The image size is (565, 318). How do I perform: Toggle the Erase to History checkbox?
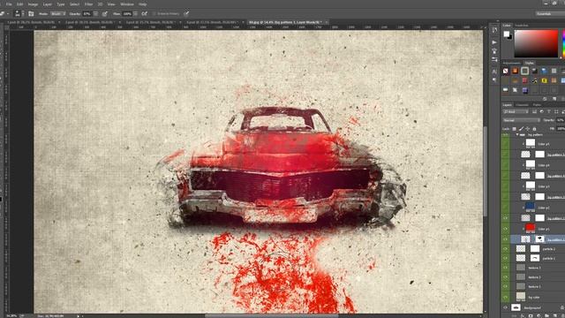(x=154, y=14)
